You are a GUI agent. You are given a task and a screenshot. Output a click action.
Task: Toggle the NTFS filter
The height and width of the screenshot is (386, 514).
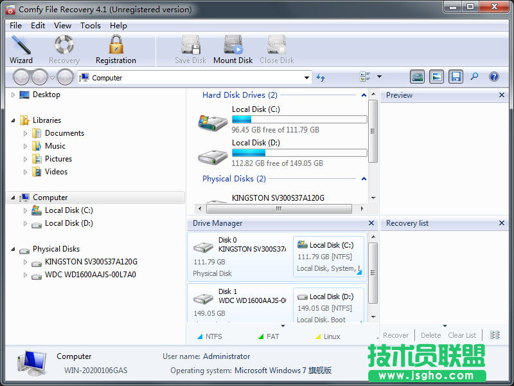209,335
